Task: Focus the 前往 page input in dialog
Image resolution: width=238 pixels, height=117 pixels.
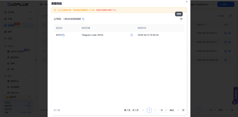Action: (x=178, y=110)
